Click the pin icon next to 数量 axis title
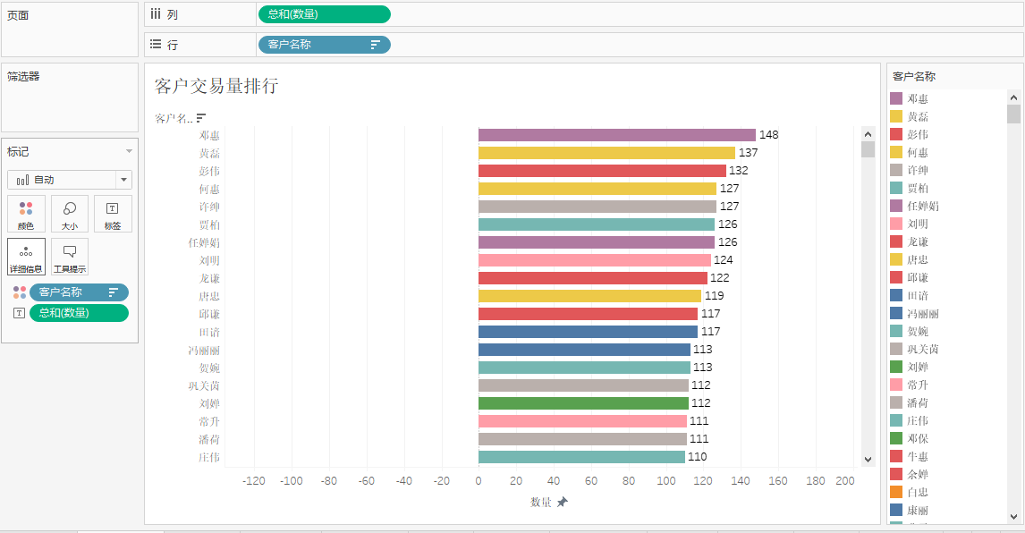This screenshot has height=533, width=1025. (x=563, y=503)
